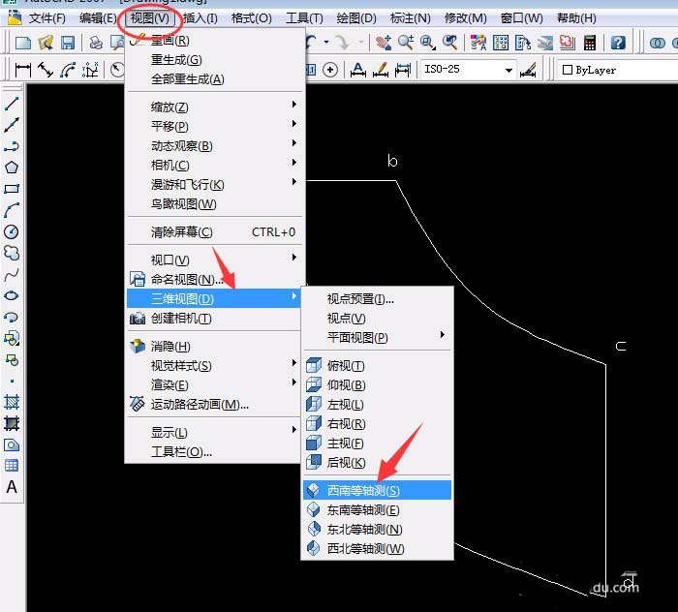Open the 文件(F) menu
This screenshot has height=612, width=678.
click(x=47, y=18)
